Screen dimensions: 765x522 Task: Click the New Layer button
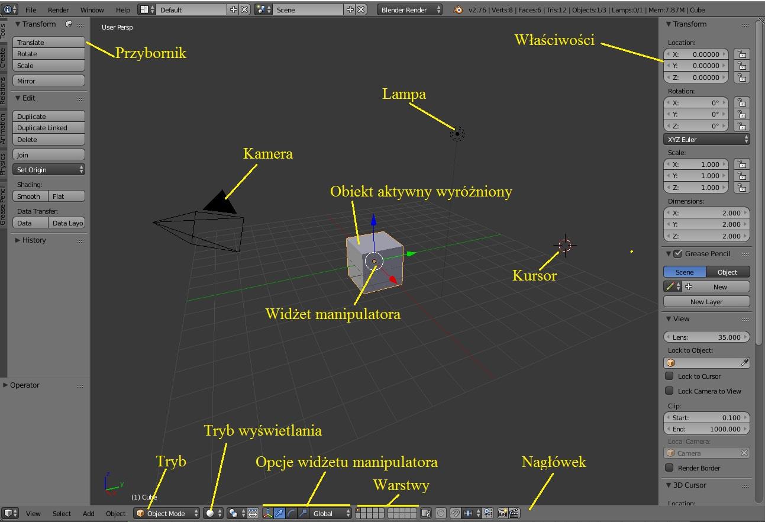[706, 301]
